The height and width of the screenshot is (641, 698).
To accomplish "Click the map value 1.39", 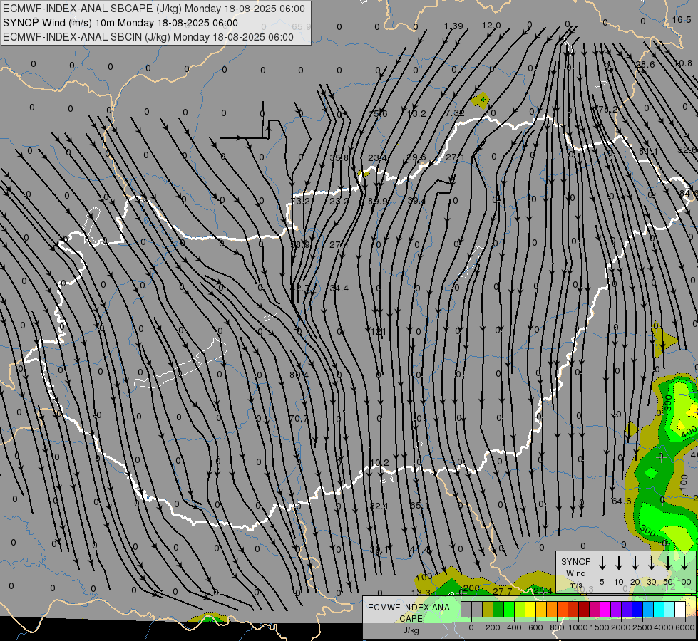I will (453, 26).
